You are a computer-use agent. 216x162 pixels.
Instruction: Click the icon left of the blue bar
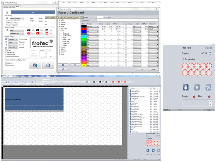click(7, 12)
